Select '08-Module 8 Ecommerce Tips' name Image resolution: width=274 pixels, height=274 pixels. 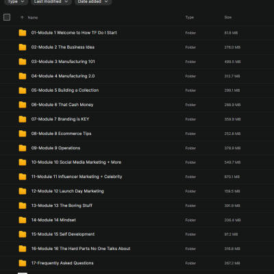pyautogui.click(x=61, y=134)
